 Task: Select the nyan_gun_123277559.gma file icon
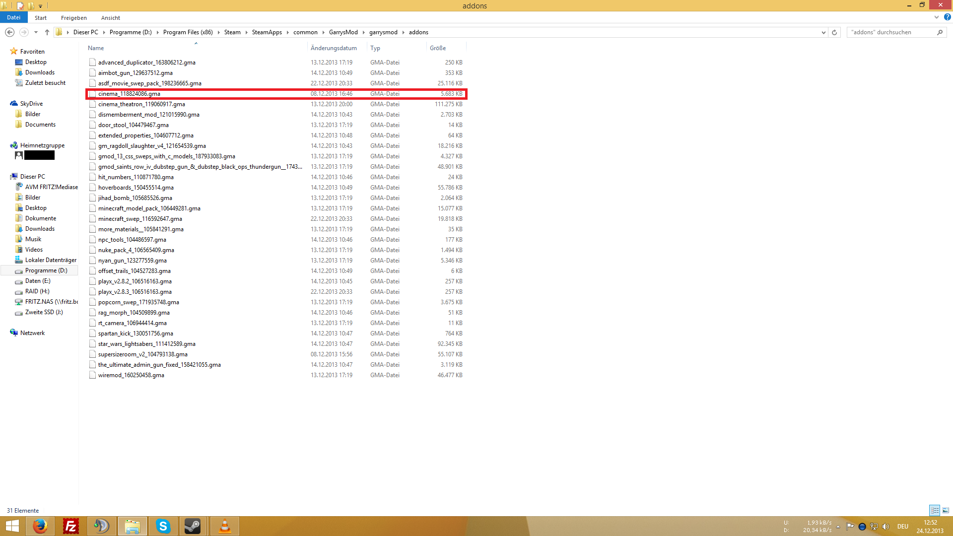(x=92, y=261)
